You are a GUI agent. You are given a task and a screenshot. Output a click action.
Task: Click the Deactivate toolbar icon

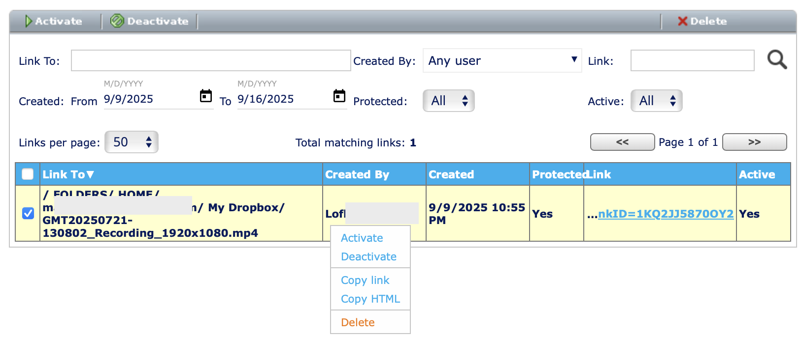(x=117, y=21)
